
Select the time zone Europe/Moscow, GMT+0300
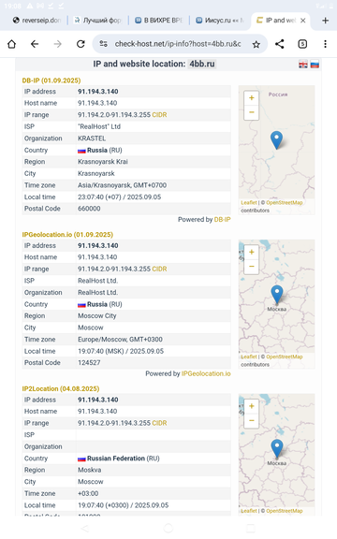coord(120,340)
